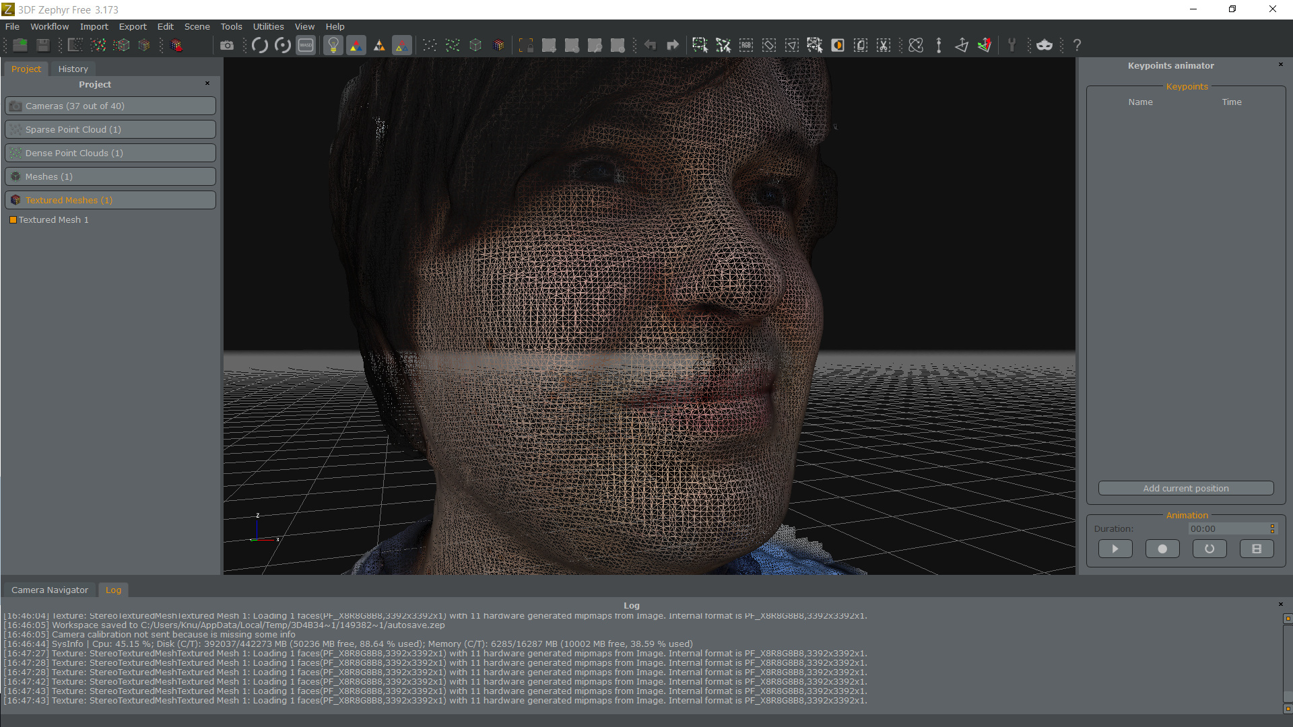The image size is (1293, 727).
Task: Open the Workflow menu
Action: (48, 26)
